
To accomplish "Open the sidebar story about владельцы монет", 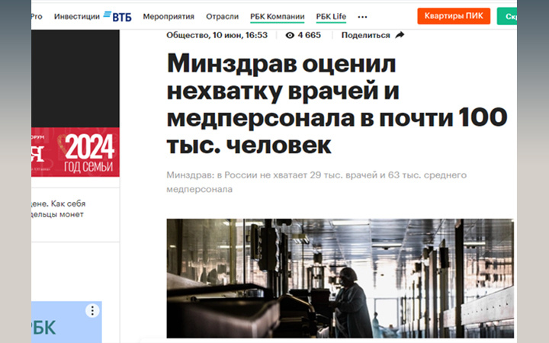I will [x=59, y=209].
